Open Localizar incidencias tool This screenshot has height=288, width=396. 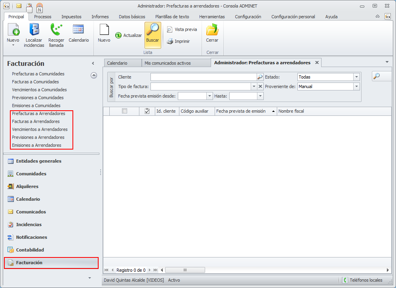pyautogui.click(x=34, y=35)
